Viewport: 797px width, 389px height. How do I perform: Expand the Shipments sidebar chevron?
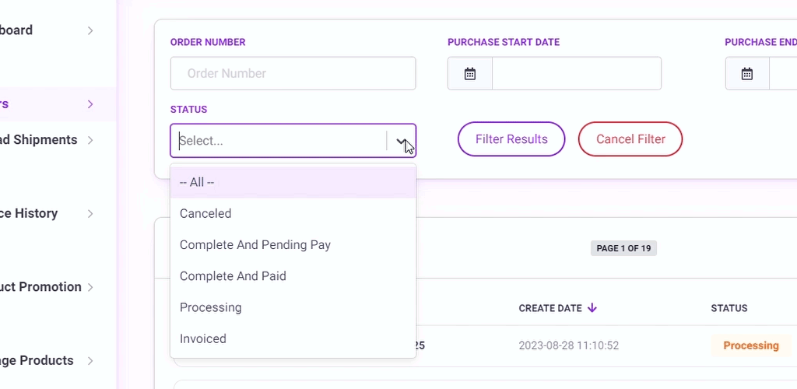click(x=90, y=140)
